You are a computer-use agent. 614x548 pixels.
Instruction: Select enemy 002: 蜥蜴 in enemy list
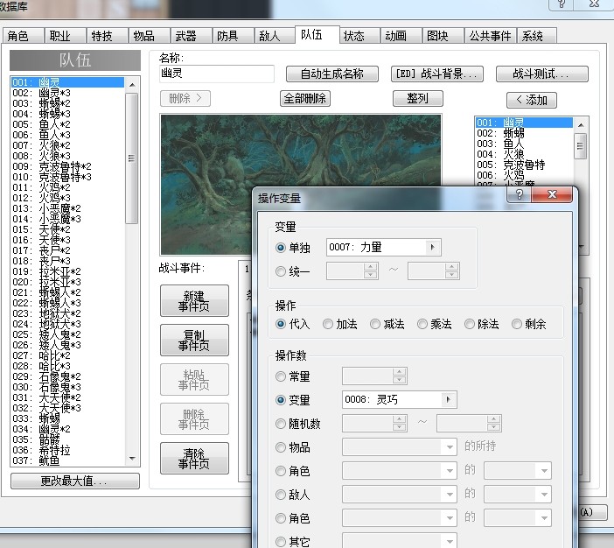(524, 133)
